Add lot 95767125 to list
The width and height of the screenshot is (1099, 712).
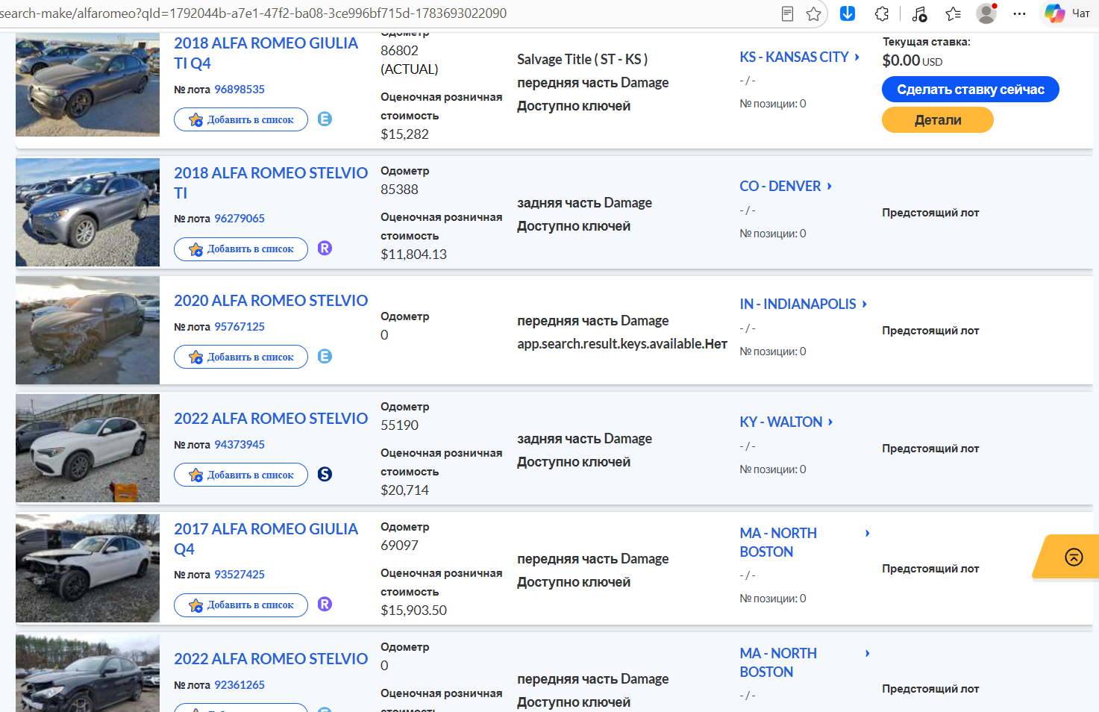pos(241,357)
